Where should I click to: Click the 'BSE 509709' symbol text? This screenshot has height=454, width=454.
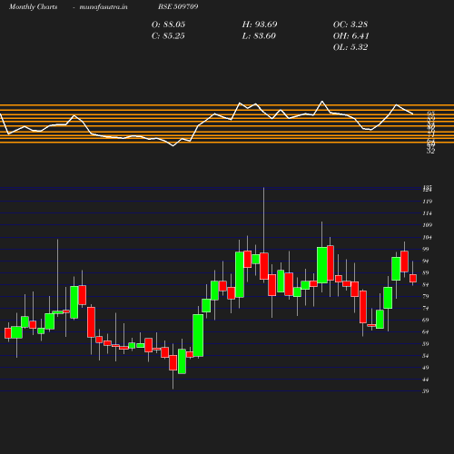click(x=178, y=7)
